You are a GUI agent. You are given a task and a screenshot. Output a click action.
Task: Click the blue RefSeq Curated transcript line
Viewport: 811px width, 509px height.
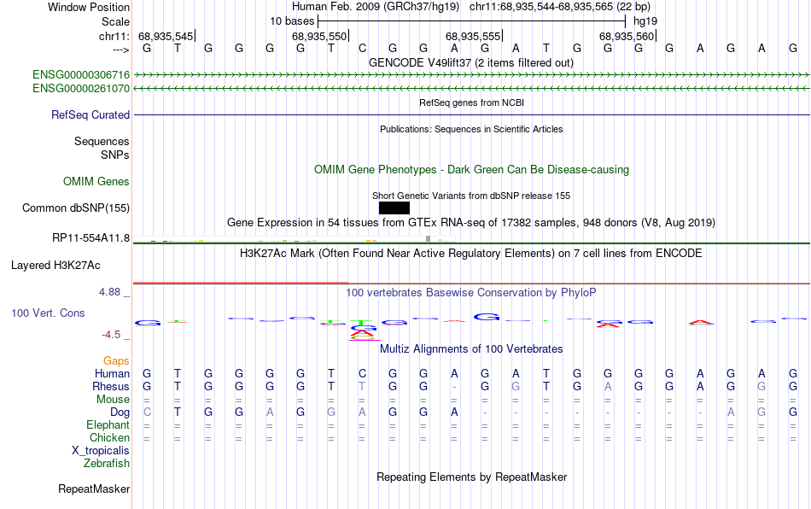[472, 114]
